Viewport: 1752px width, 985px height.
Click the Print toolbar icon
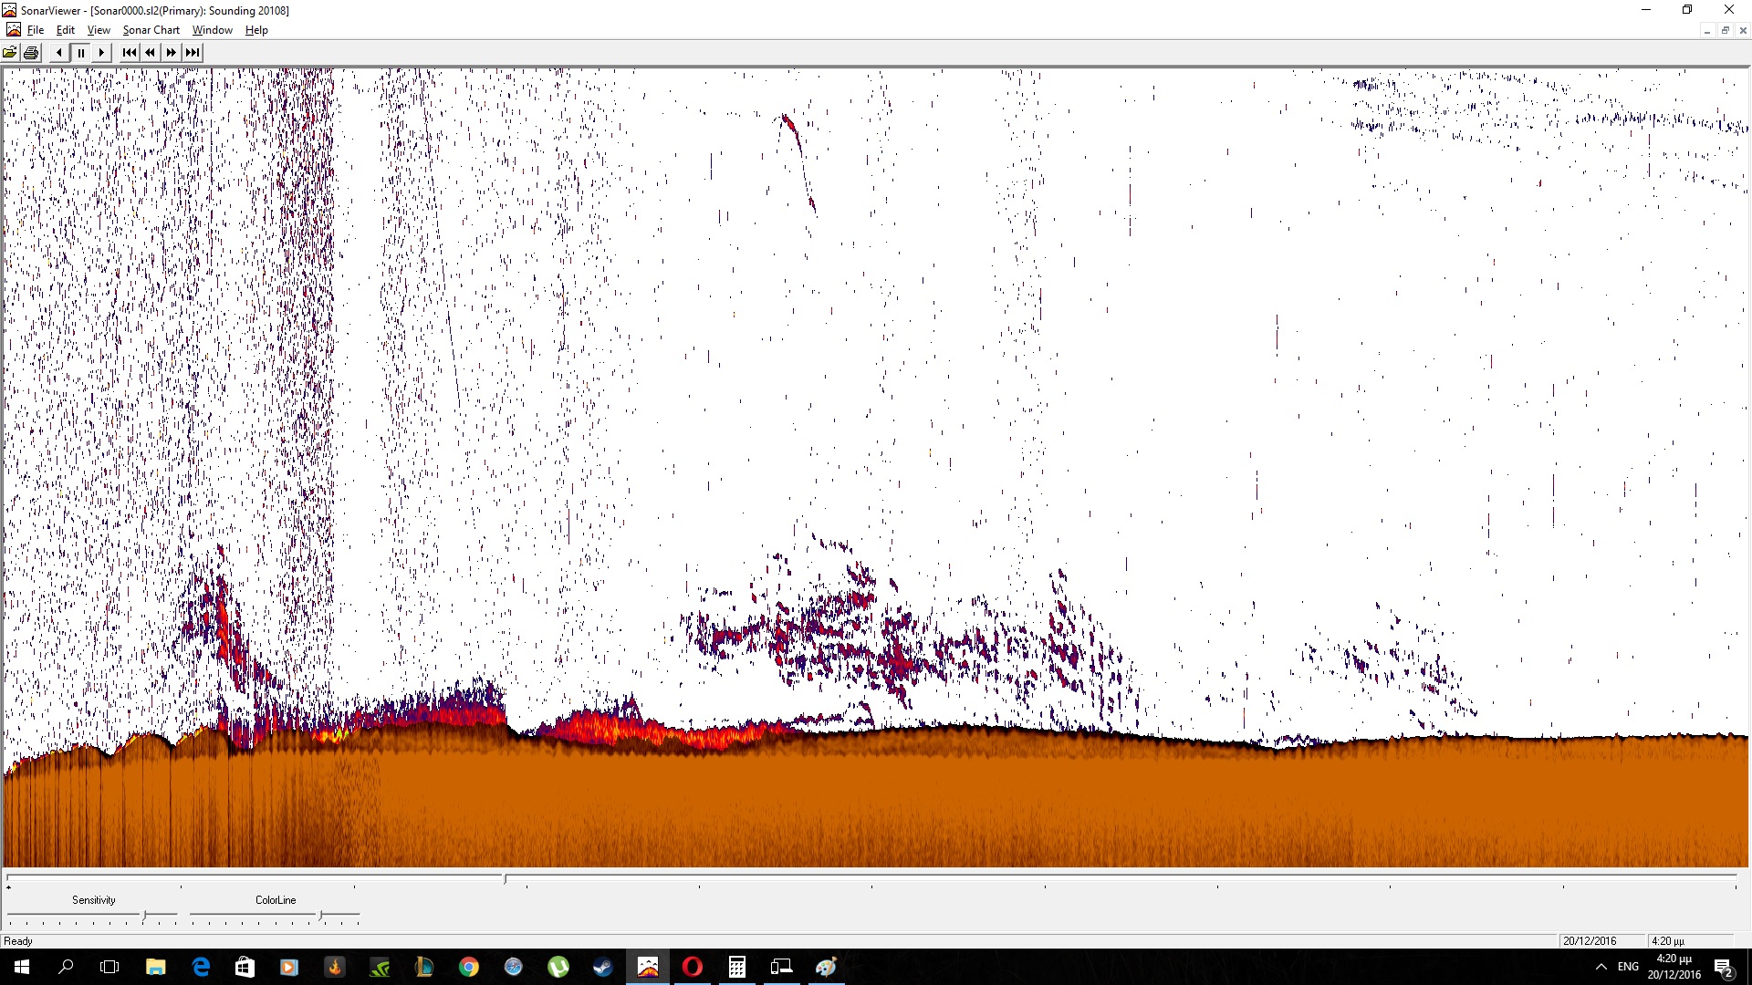point(31,53)
